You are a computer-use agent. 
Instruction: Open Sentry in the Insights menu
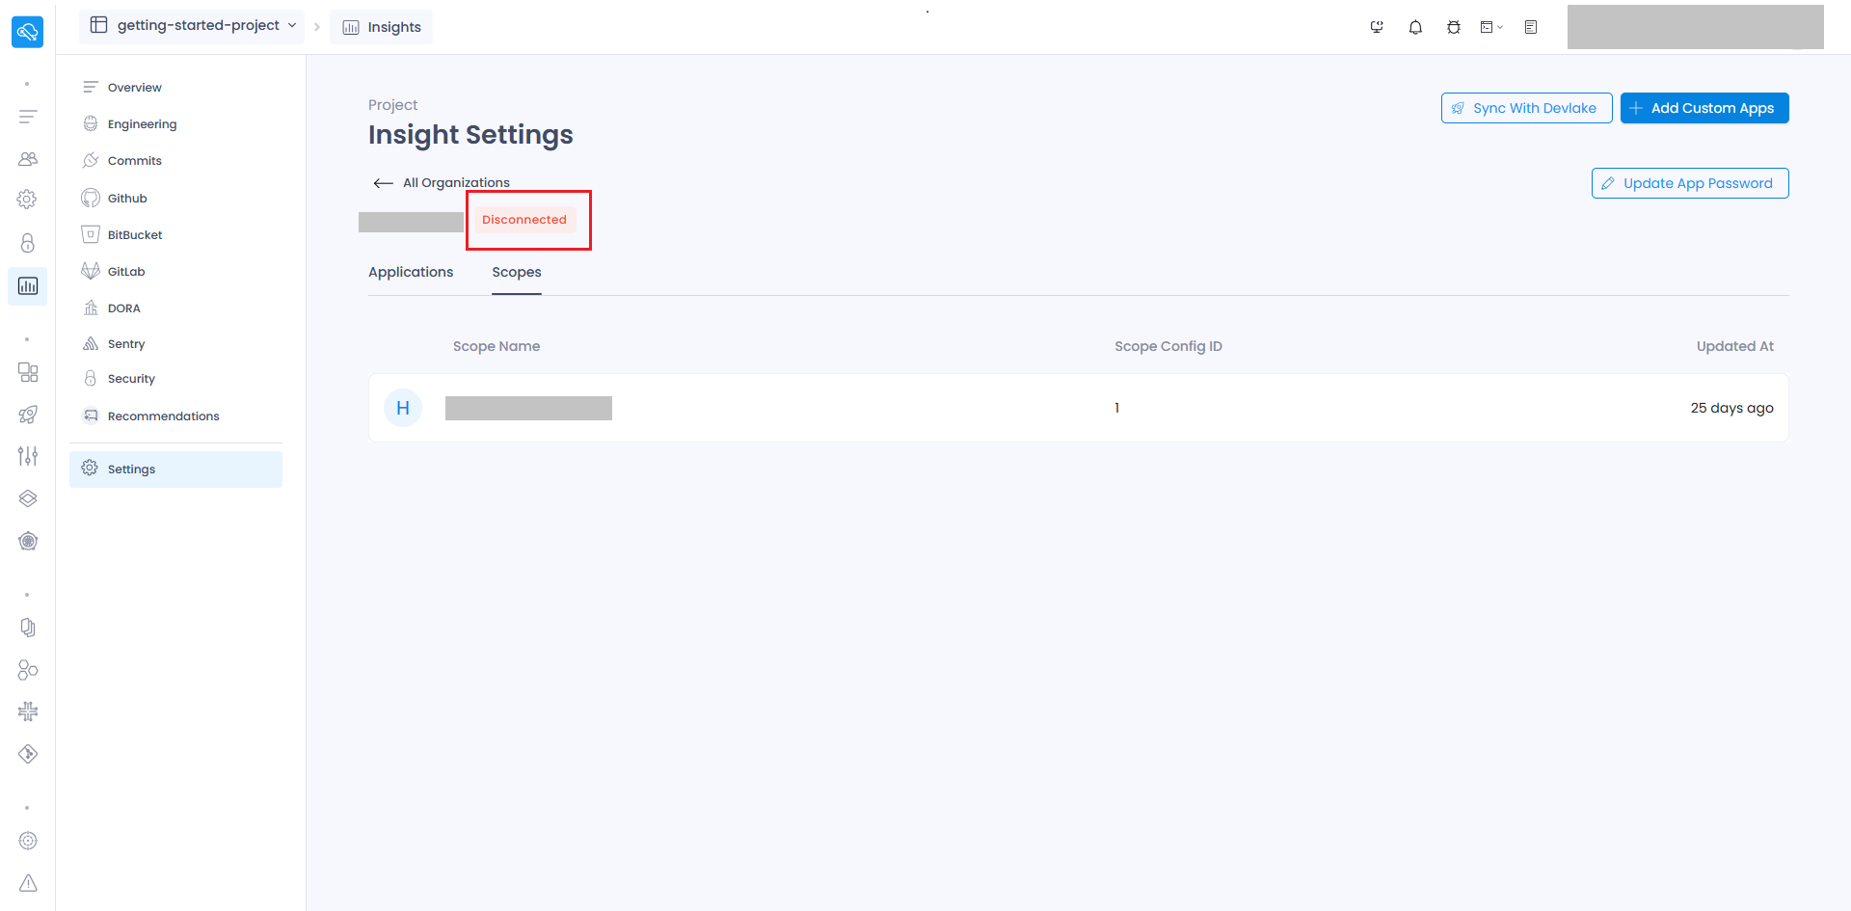(126, 343)
